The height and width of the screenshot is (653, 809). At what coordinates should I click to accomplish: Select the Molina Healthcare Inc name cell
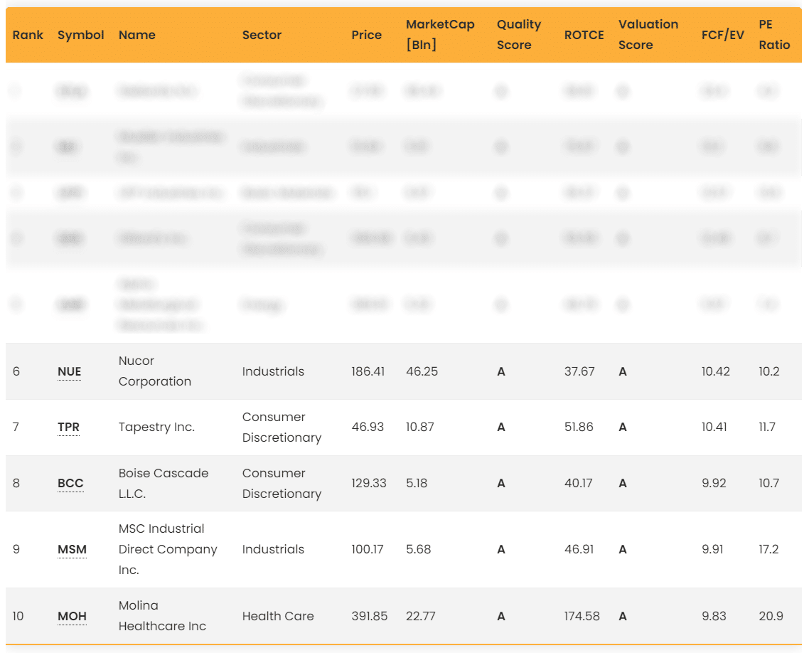(162, 616)
